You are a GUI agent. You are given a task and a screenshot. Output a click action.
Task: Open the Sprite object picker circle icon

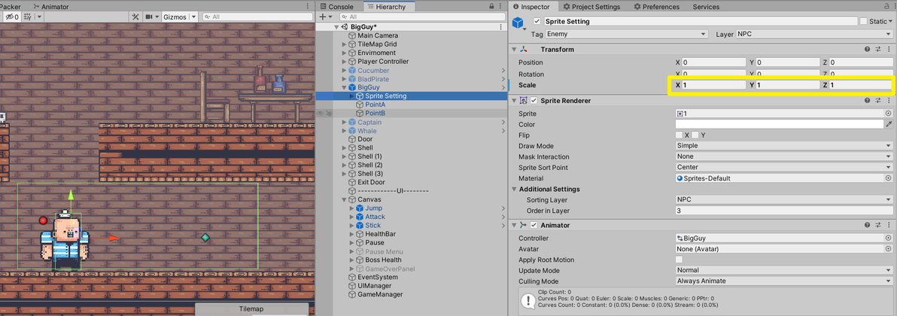coord(889,114)
